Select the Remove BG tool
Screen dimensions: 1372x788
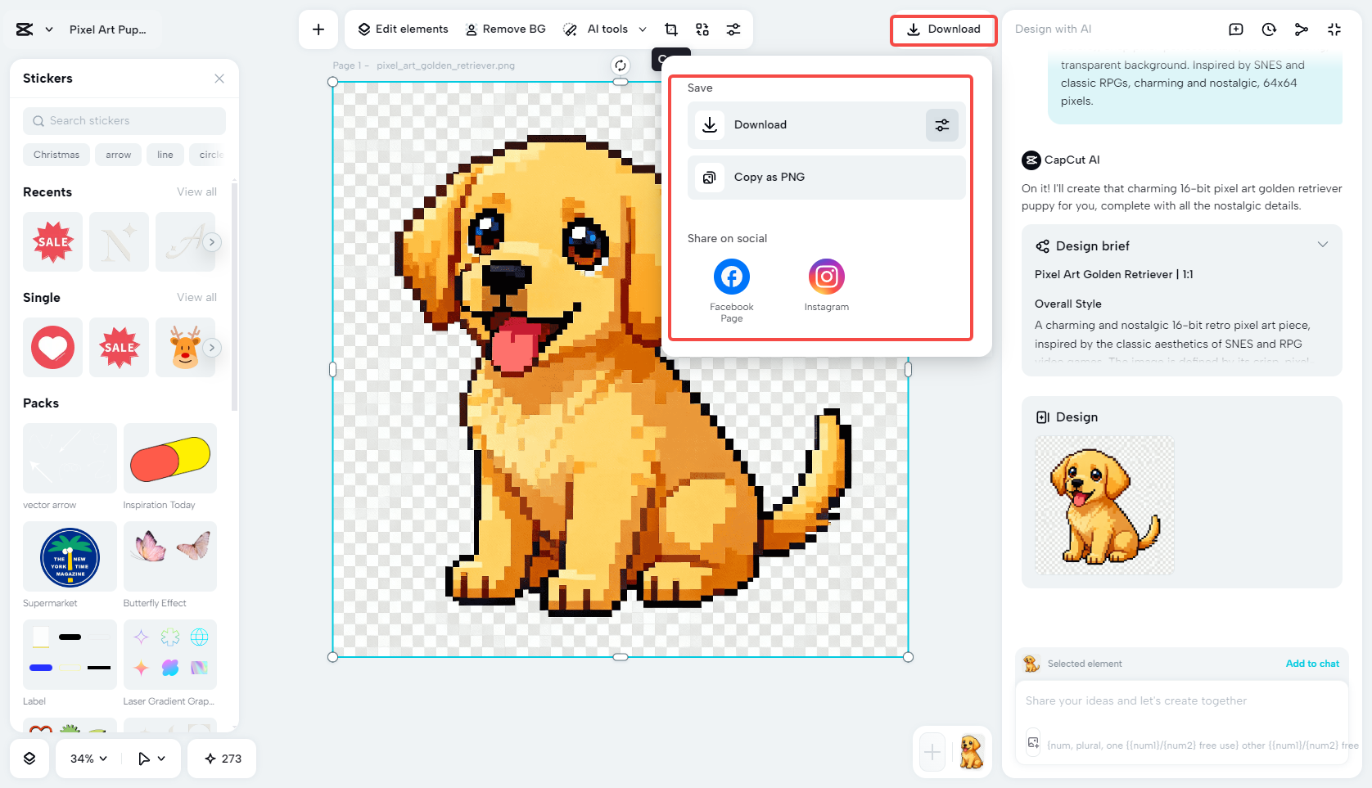(505, 29)
